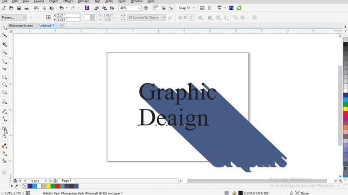The height and width of the screenshot is (195, 348).
Task: Open the Presets dropdown
Action: tap(14, 17)
